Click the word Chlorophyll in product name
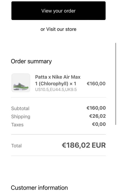This screenshot has height=191, width=117. [x=54, y=84]
